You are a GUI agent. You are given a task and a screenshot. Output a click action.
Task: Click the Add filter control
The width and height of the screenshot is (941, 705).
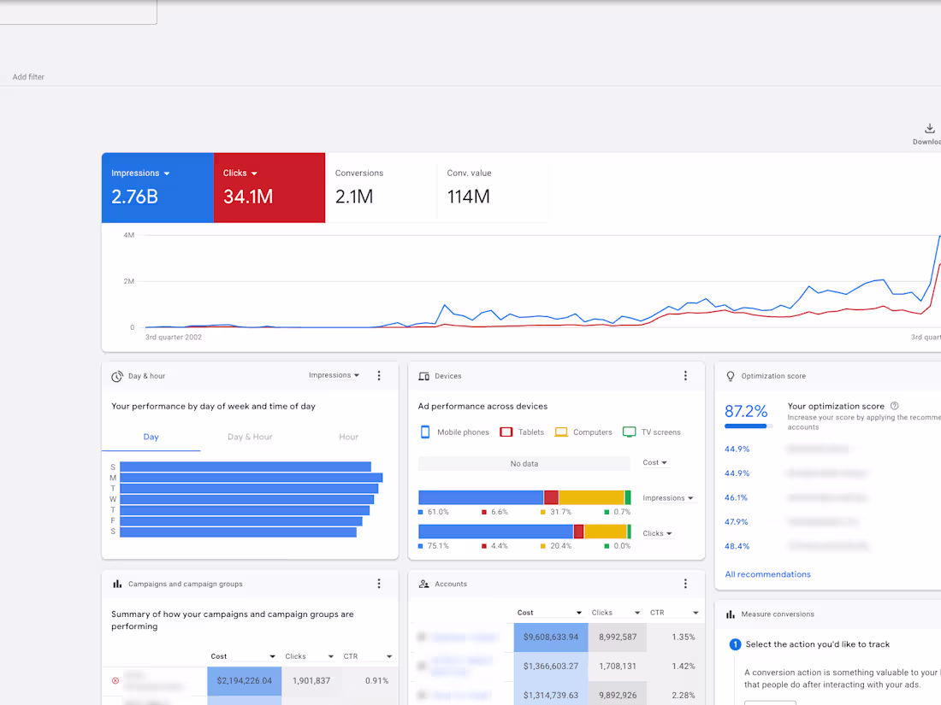click(x=28, y=76)
